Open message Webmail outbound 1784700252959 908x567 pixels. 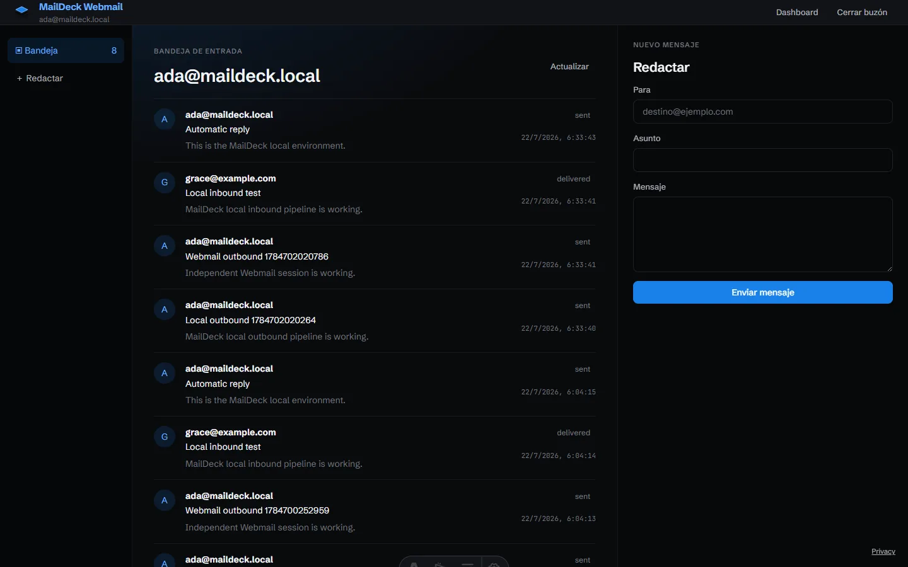(375, 512)
